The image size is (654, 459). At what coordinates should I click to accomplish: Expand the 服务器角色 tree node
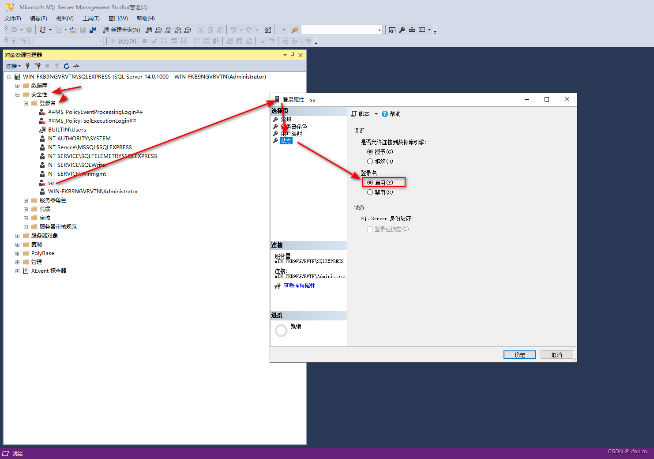point(26,200)
